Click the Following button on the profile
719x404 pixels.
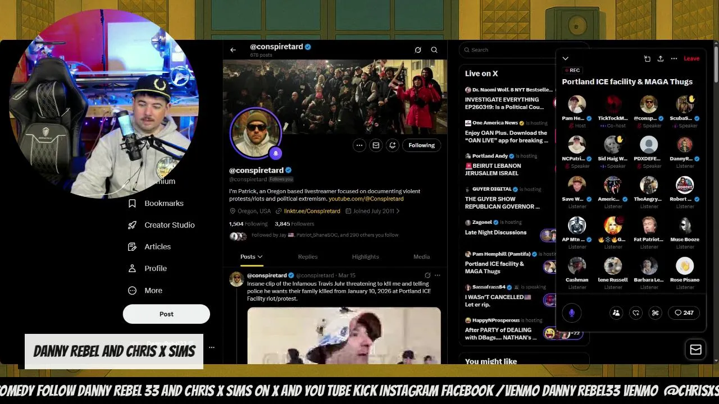click(421, 145)
